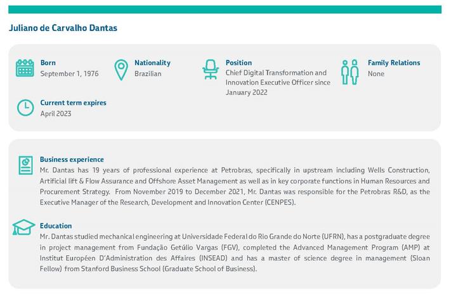Click the Born label

click(48, 63)
